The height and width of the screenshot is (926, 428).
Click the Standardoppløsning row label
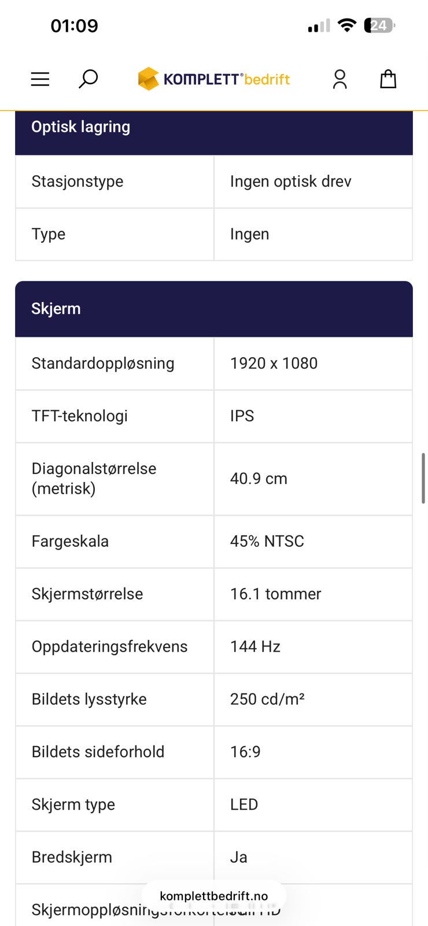103,363
